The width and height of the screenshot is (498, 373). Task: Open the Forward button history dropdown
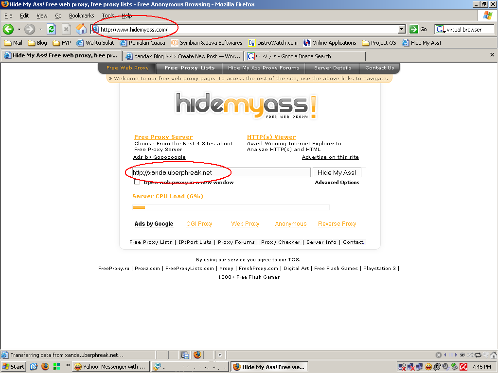(x=40, y=30)
